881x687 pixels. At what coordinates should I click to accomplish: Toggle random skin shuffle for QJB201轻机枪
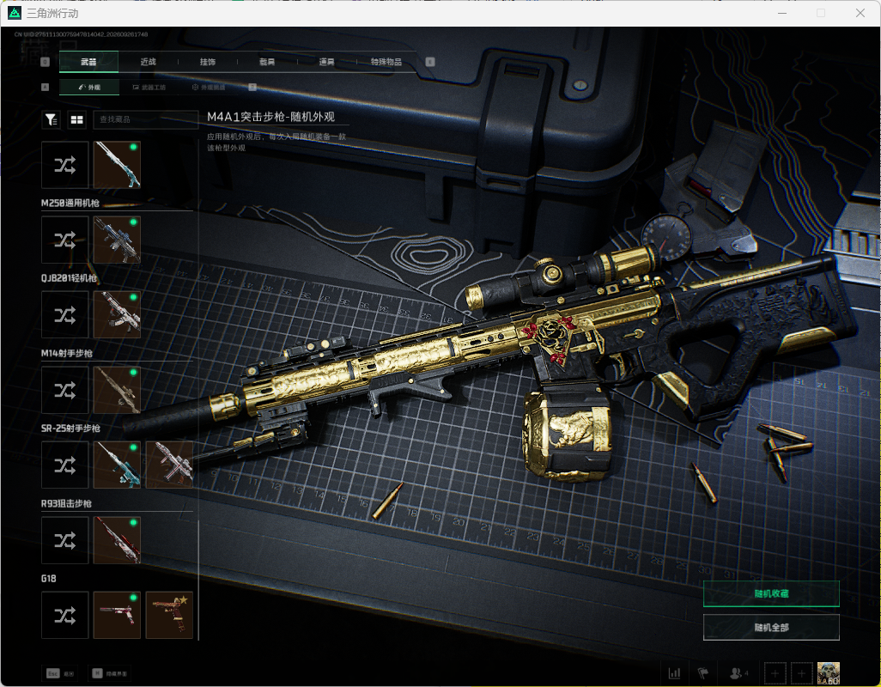pos(64,314)
